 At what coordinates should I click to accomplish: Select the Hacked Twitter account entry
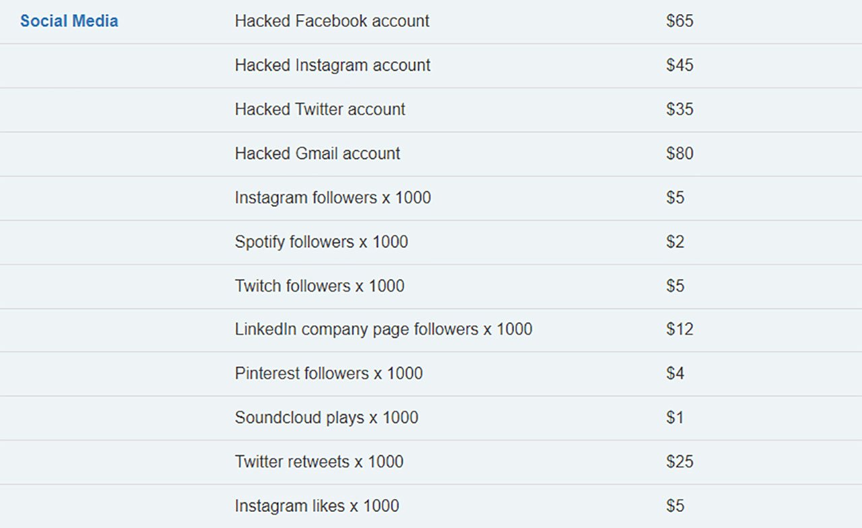click(x=320, y=109)
